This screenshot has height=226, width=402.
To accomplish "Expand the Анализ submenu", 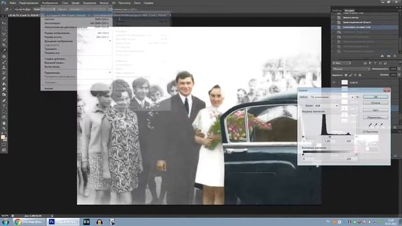I will tap(77, 89).
